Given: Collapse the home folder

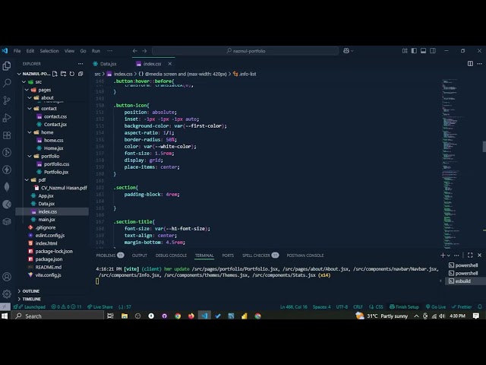Looking at the screenshot, I should (30, 132).
